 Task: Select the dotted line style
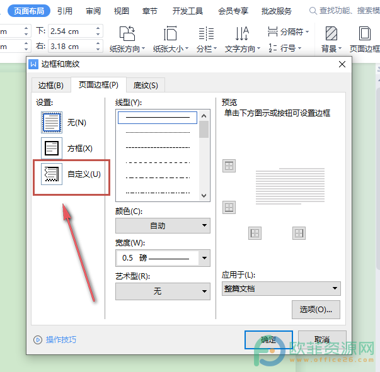point(158,132)
